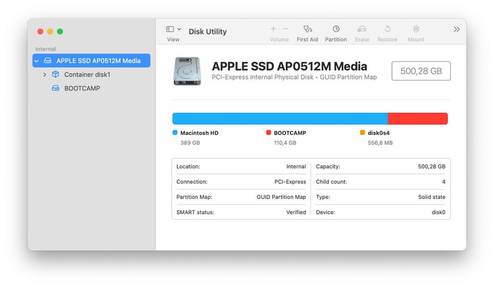Click the Internal section header in sidebar
The image size is (494, 287).
pyautogui.click(x=45, y=49)
